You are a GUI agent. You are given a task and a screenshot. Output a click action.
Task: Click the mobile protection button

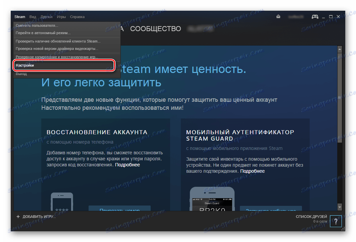[271, 209]
